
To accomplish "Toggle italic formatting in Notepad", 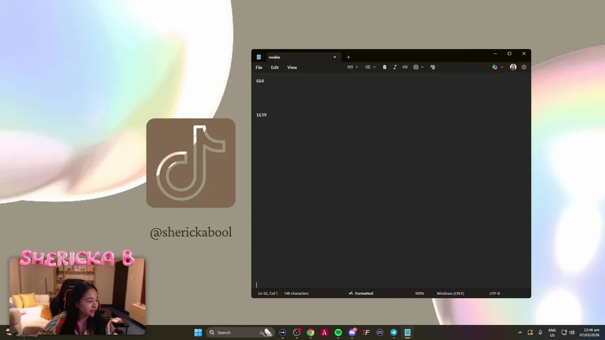I will point(395,67).
